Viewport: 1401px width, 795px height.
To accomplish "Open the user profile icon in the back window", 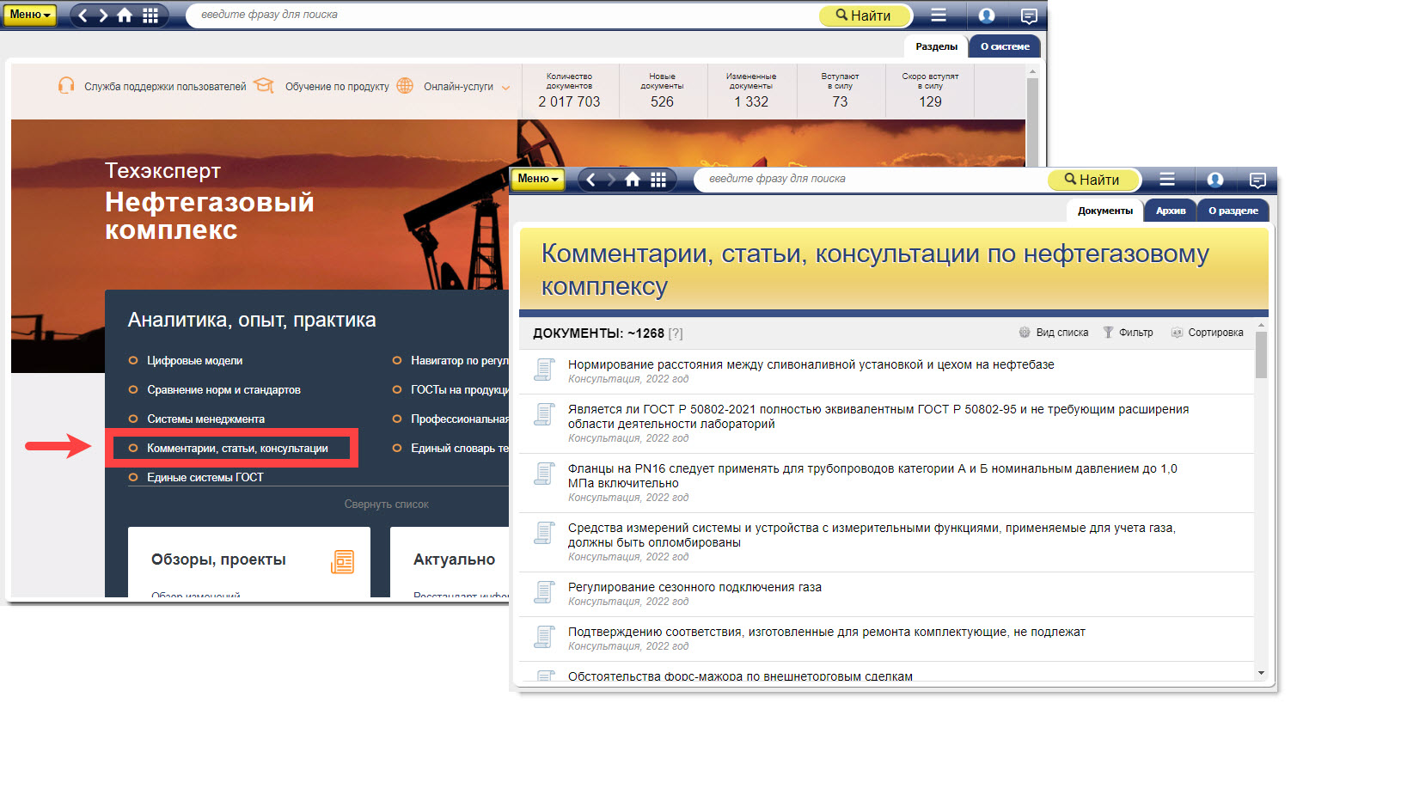I will (x=987, y=15).
